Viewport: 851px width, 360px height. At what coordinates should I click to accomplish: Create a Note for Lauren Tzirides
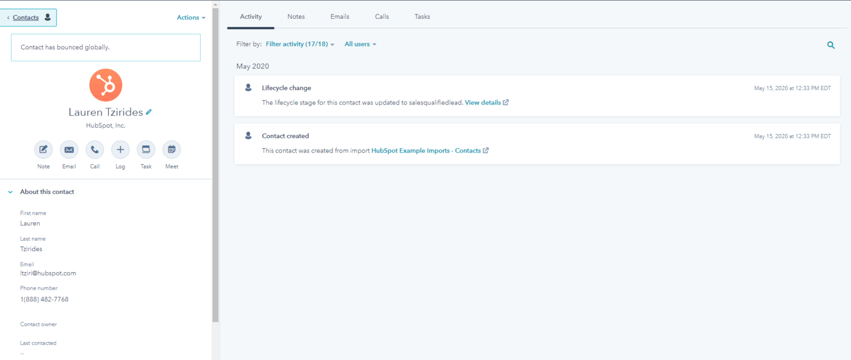43,149
